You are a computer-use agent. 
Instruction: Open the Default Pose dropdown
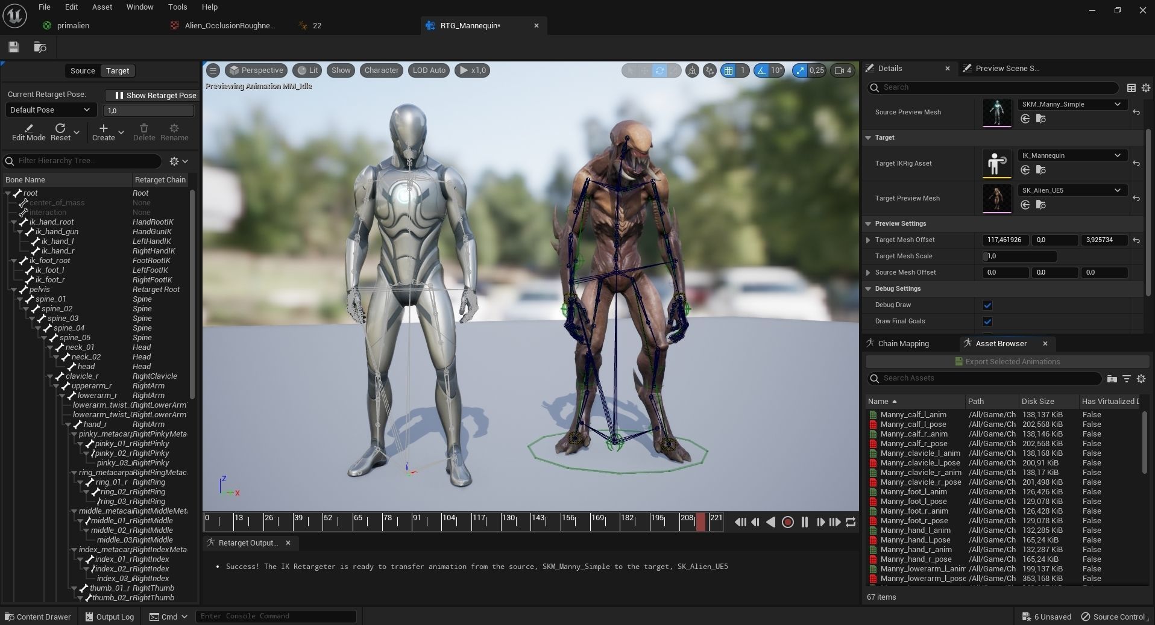[50, 110]
